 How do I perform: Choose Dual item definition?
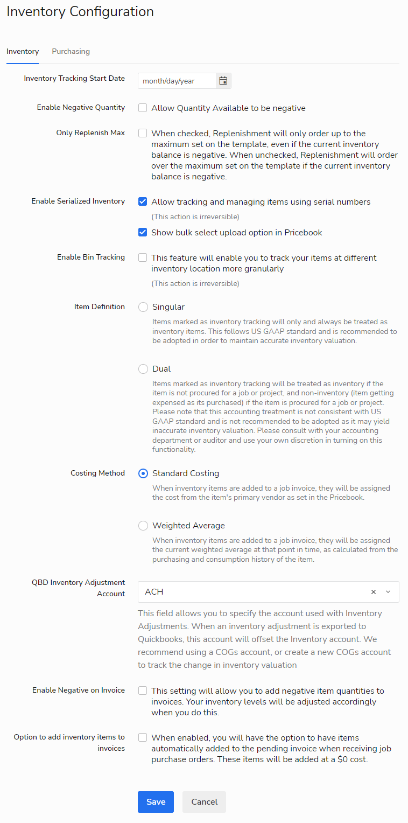pos(143,369)
